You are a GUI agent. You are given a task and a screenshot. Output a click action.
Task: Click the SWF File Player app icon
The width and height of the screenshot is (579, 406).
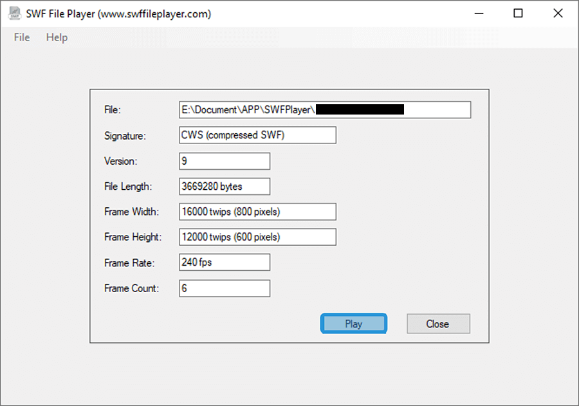click(14, 14)
